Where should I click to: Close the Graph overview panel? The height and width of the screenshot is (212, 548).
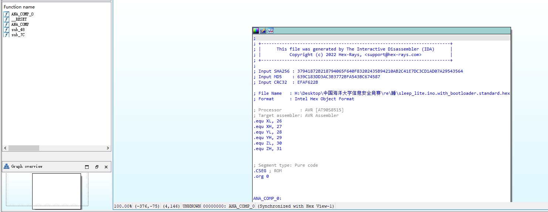106,167
